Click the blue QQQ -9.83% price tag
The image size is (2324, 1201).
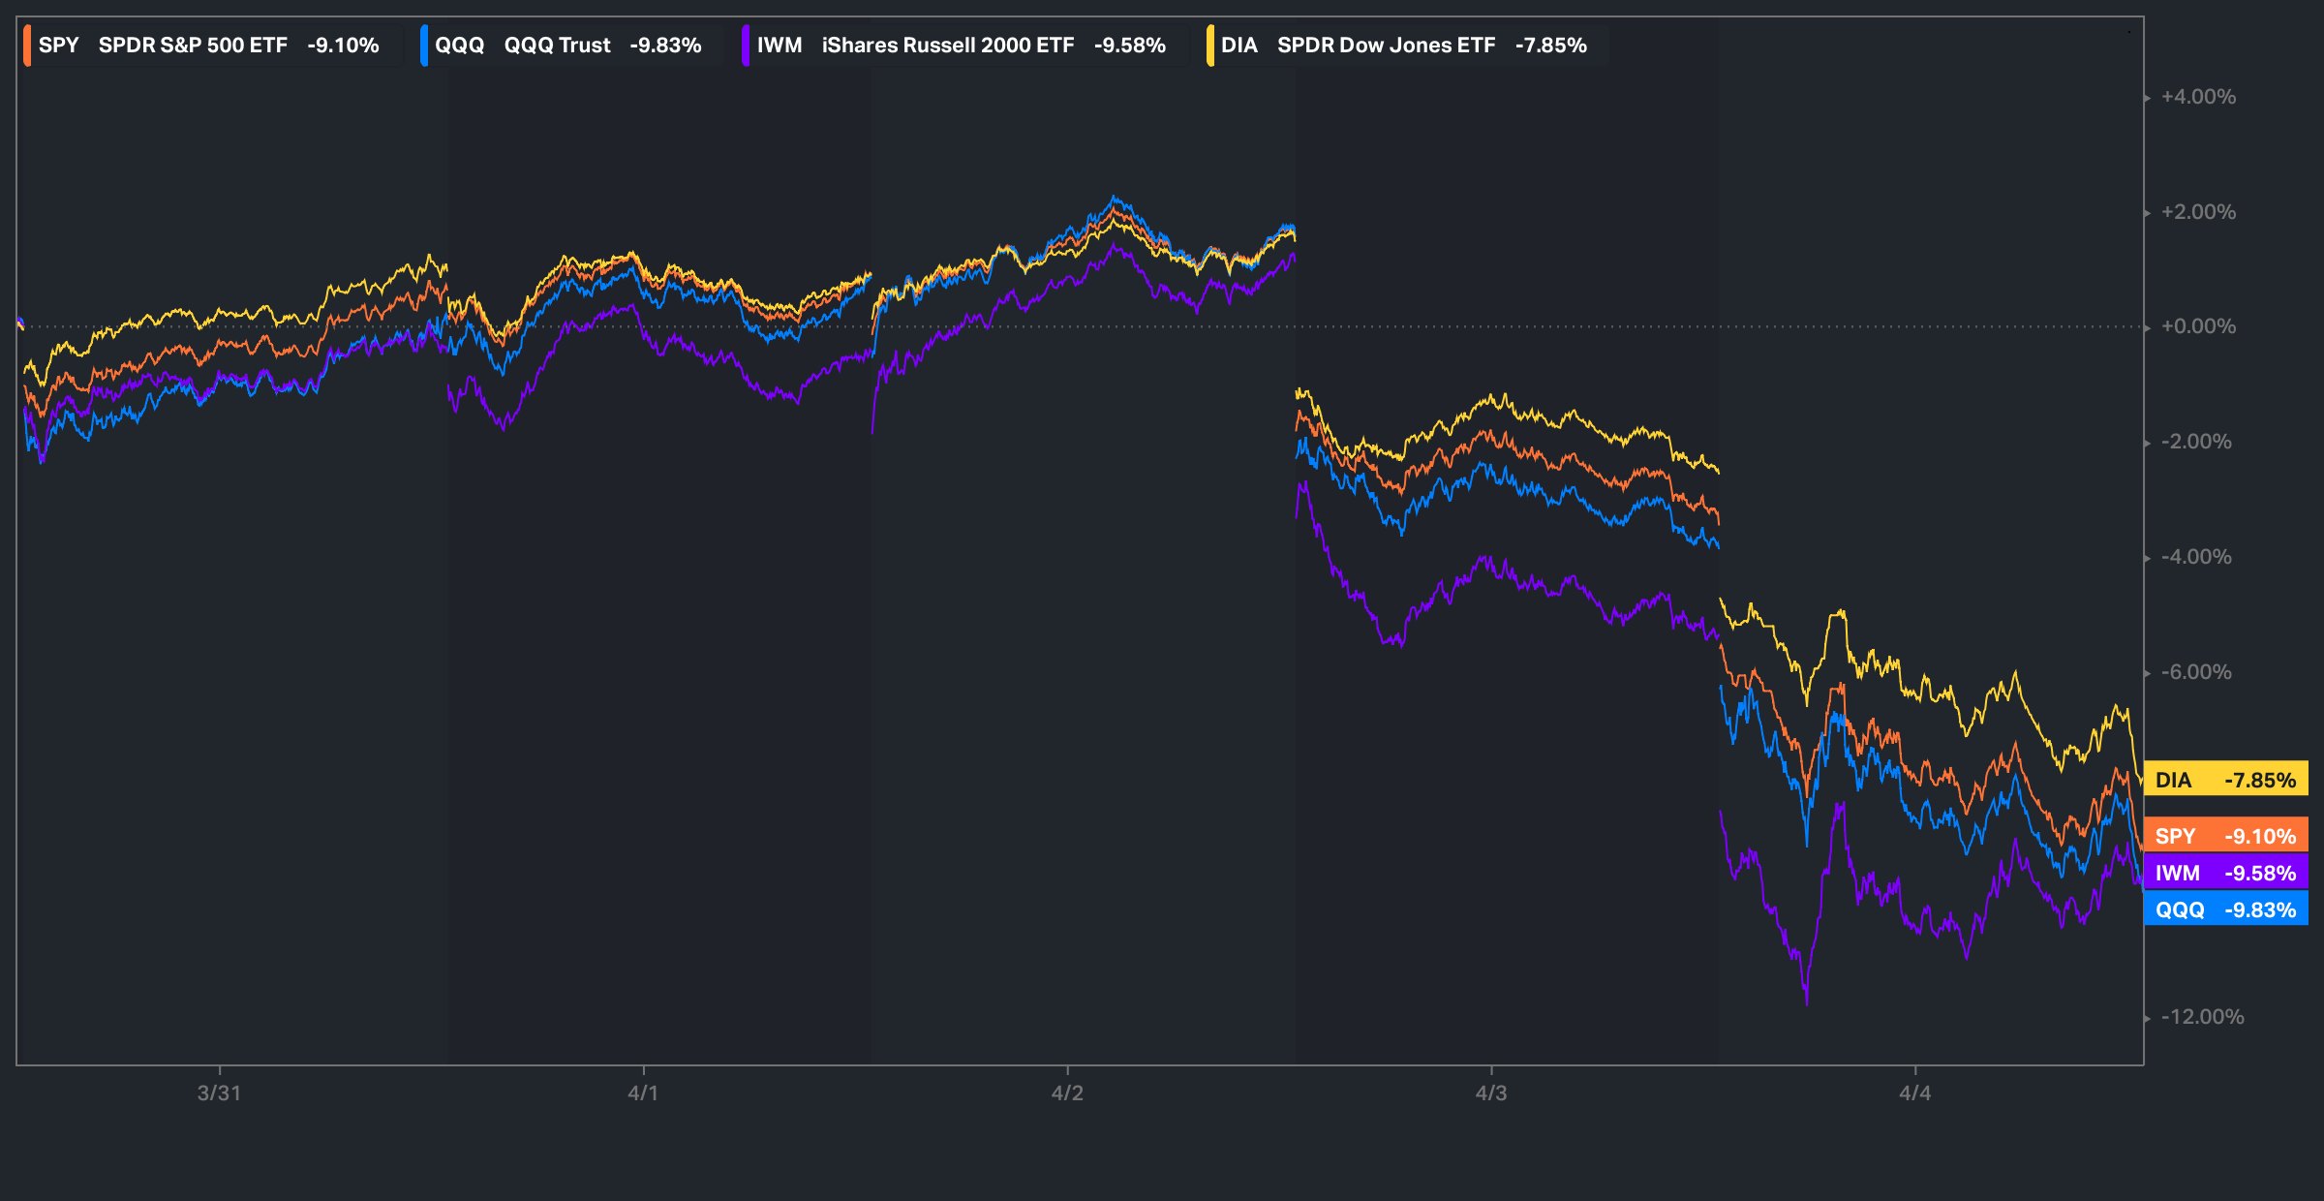click(x=2225, y=909)
